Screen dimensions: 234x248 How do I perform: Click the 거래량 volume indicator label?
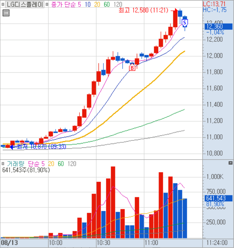(15, 163)
